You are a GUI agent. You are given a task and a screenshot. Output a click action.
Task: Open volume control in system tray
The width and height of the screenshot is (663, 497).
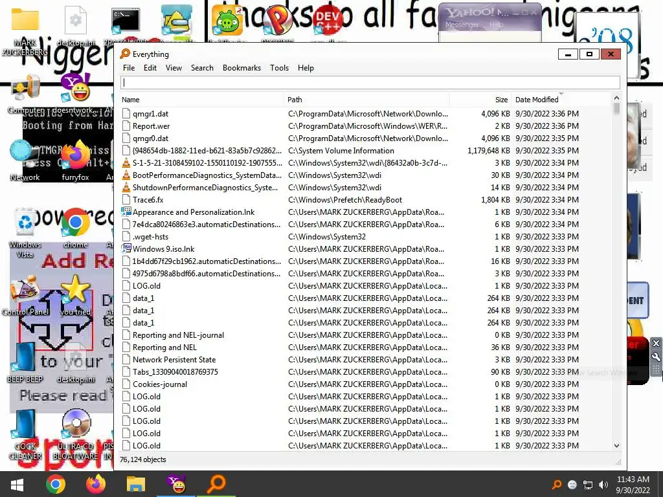603,485
